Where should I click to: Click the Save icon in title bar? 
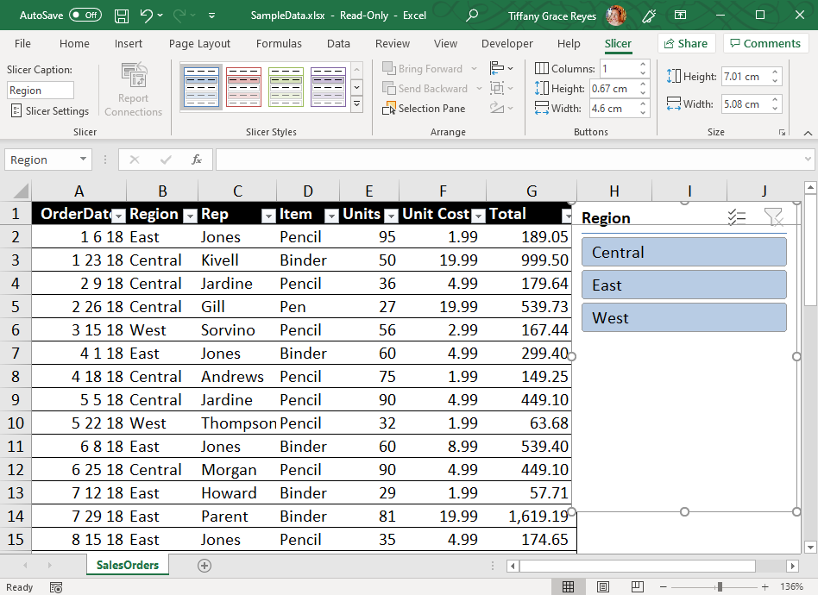pos(122,16)
